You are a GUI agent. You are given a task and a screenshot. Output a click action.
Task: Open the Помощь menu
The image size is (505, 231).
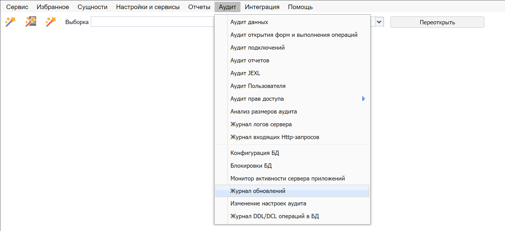click(x=300, y=7)
